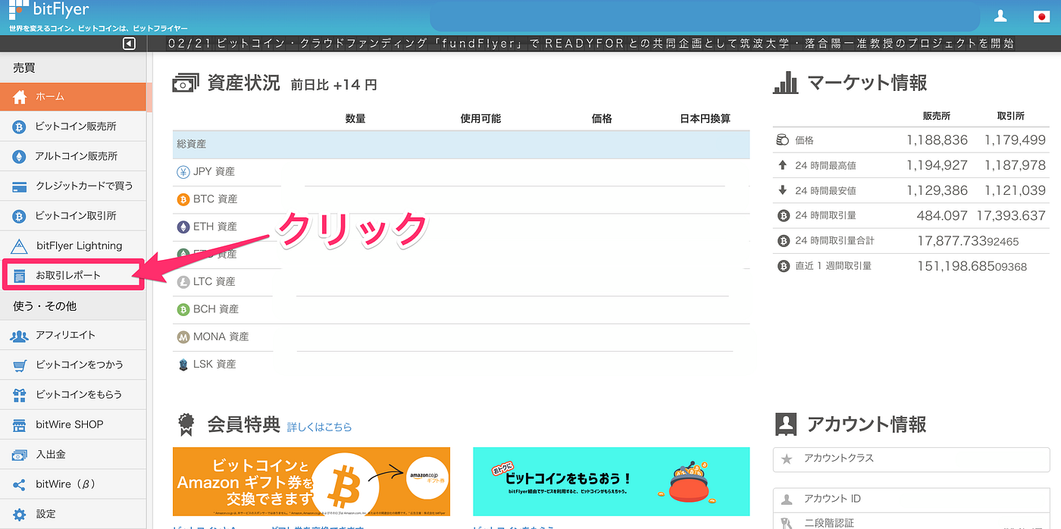The image size is (1061, 529).
Task: Click the BCH 資産 icon
Action: 183,309
